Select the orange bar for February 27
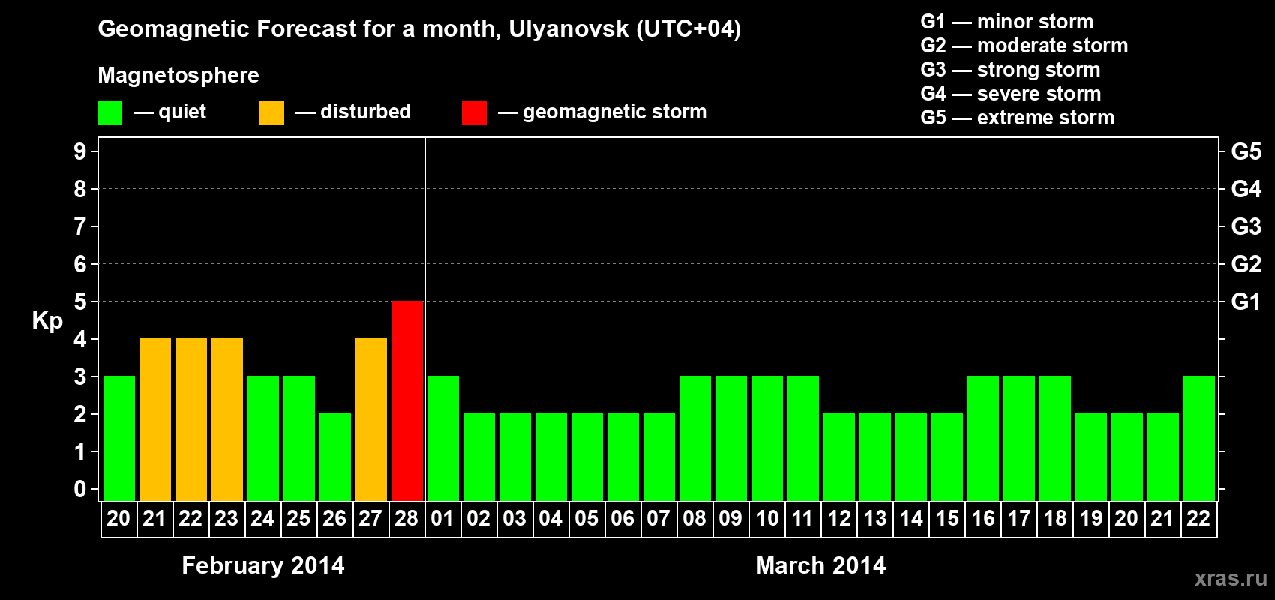Image resolution: width=1275 pixels, height=600 pixels. [371, 419]
